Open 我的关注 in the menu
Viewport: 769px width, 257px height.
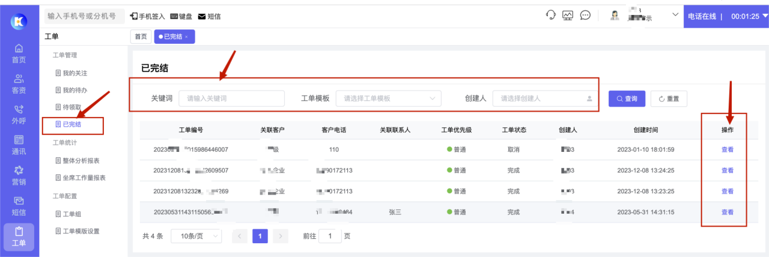pyautogui.click(x=71, y=73)
